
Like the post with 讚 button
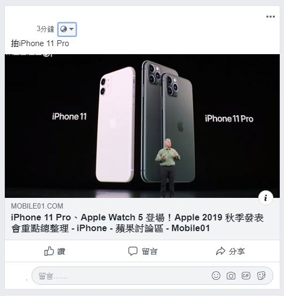tap(55, 251)
